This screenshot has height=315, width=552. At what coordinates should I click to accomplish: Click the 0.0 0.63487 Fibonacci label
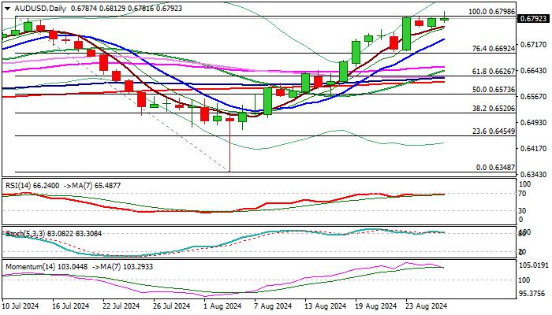click(x=495, y=167)
